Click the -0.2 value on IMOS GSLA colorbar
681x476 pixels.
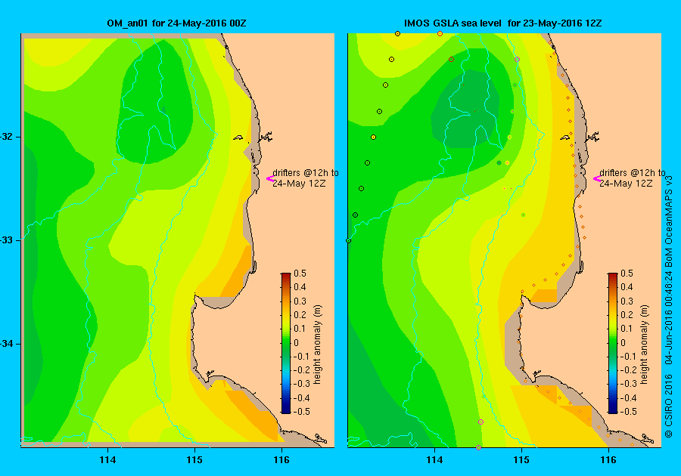pos(628,369)
